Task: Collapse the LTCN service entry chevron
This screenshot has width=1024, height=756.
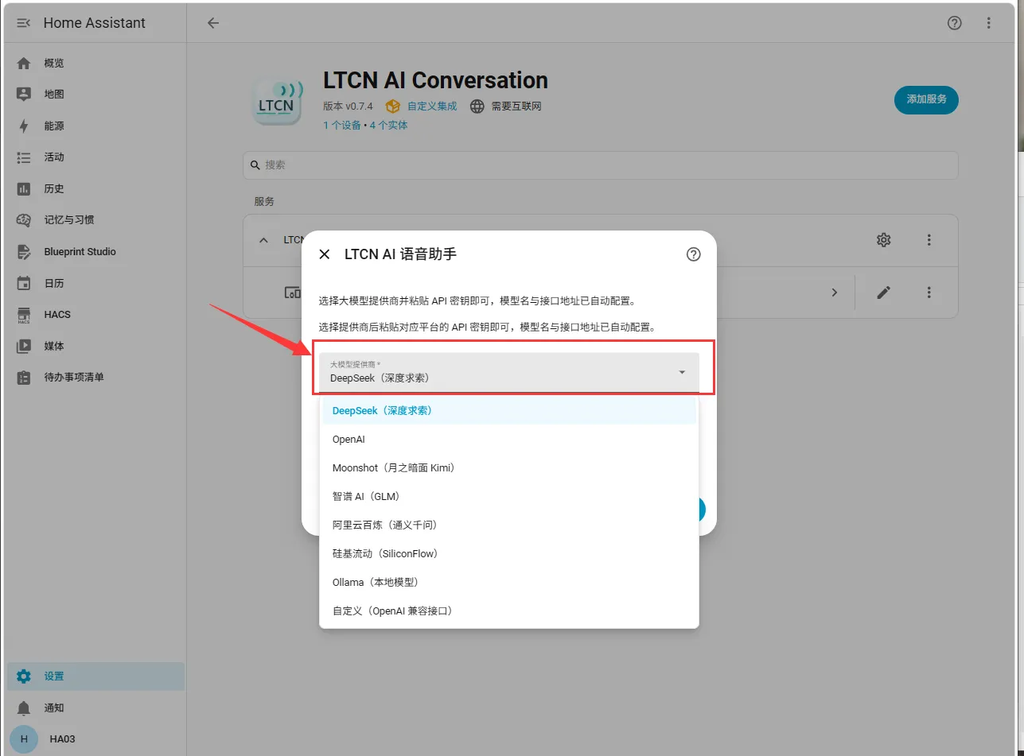Action: pyautogui.click(x=263, y=240)
